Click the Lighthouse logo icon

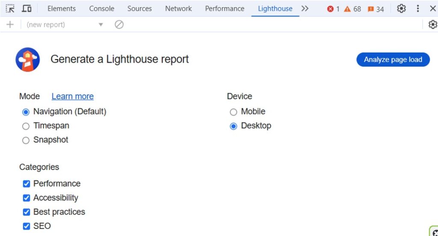click(x=28, y=60)
